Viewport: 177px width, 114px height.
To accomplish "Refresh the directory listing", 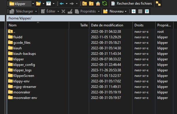I will click(x=104, y=3).
